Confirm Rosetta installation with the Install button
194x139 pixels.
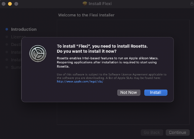(x=156, y=93)
